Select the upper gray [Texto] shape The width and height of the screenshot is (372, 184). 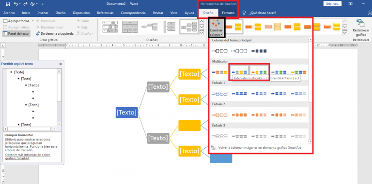pos(158,87)
